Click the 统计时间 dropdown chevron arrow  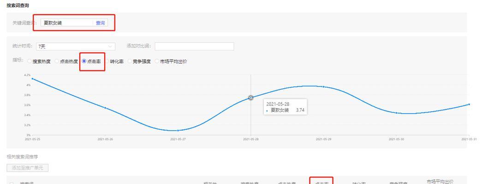click(x=110, y=46)
